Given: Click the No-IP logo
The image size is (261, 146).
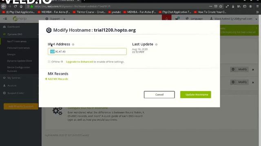Looking at the screenshot, I should [x=20, y=19].
